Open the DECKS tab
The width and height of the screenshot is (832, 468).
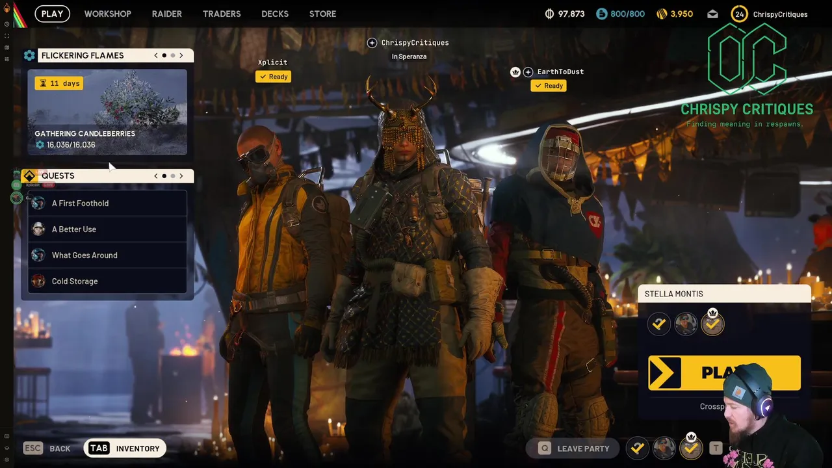[x=275, y=14]
